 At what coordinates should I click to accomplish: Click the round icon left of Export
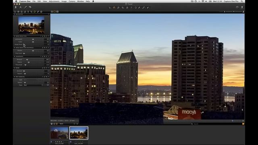pyautogui.click(x=237, y=7)
